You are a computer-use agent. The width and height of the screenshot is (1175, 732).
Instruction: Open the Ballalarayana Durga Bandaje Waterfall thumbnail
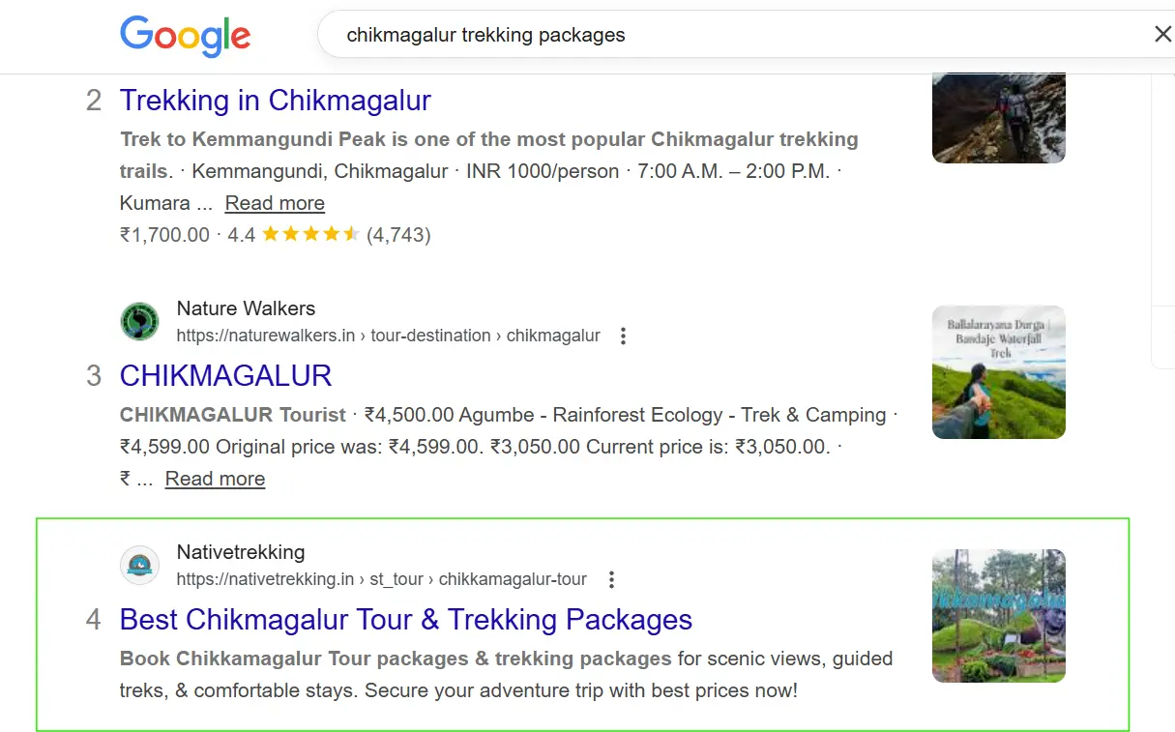998,372
